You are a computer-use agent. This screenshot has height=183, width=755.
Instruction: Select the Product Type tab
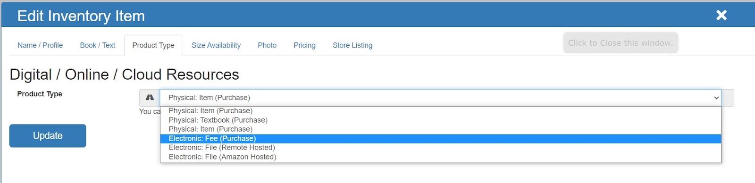click(153, 45)
